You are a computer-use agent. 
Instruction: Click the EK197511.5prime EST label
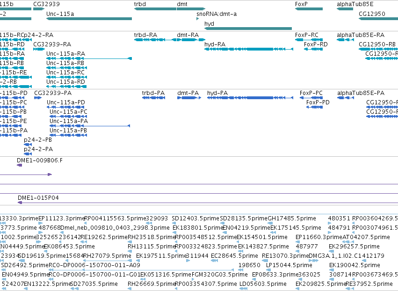click(x=161, y=256)
